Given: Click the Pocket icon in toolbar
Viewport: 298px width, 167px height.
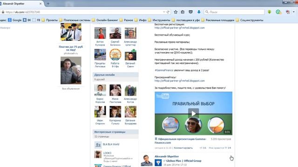Looking at the screenshot, I should click(x=190, y=12).
